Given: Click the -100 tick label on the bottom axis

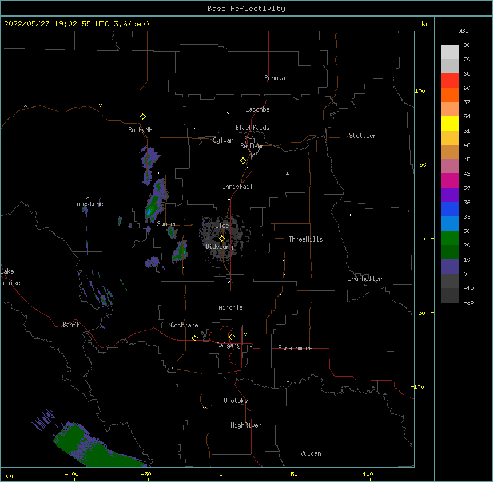Looking at the screenshot, I should (71, 474).
